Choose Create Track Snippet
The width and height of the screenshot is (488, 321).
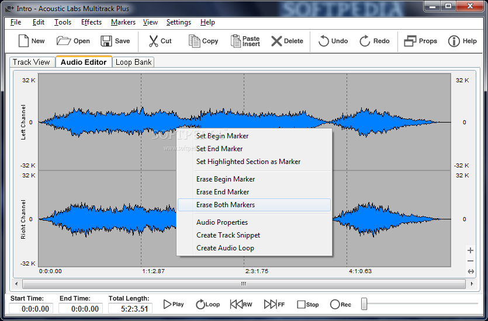tap(254, 235)
